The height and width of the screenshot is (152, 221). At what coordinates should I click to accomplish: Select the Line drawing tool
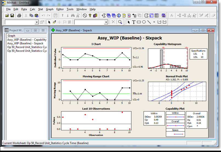(149, 22)
